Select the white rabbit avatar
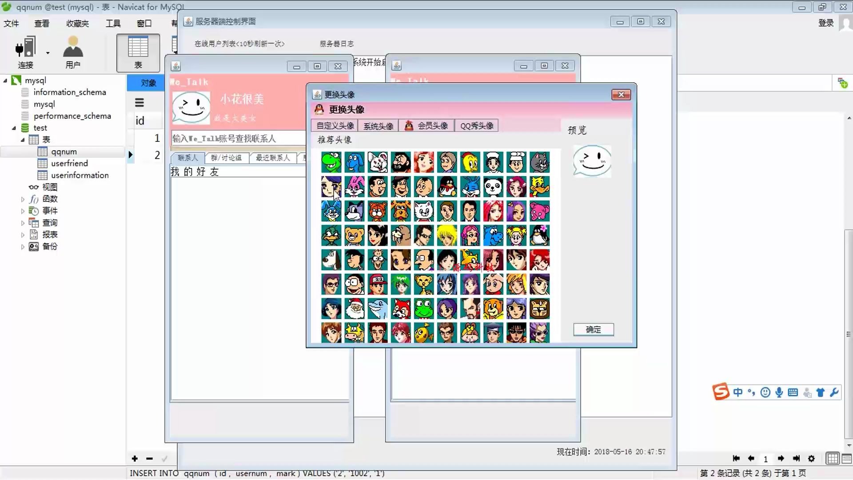The height and width of the screenshot is (480, 853). coord(378,162)
